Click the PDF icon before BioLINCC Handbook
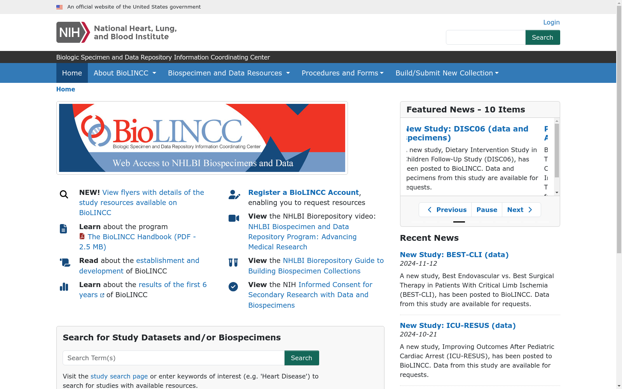The image size is (622, 389). (x=82, y=236)
